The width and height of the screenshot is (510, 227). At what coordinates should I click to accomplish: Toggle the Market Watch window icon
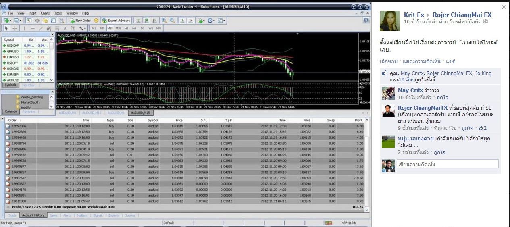click(x=29, y=20)
